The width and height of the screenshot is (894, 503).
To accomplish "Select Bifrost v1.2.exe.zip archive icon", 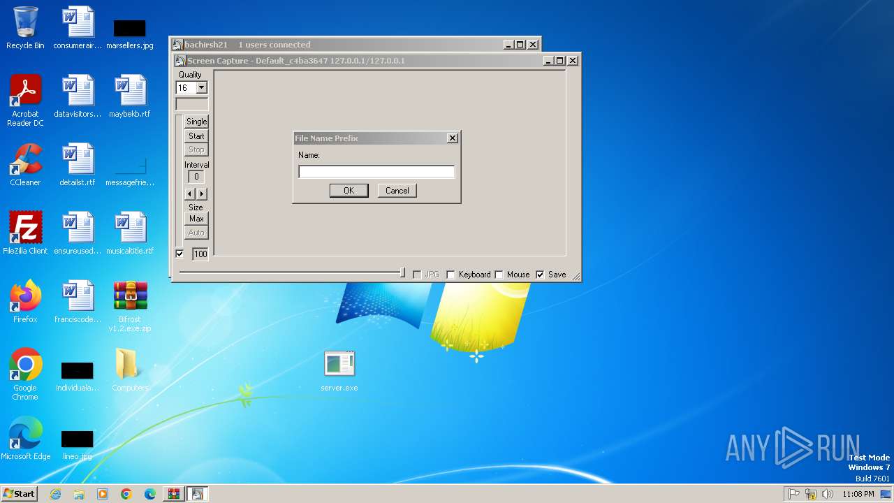I will tap(130, 306).
